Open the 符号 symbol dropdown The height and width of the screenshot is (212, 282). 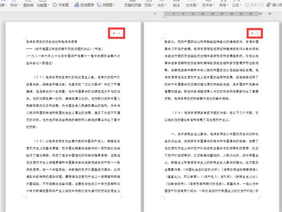224,5
